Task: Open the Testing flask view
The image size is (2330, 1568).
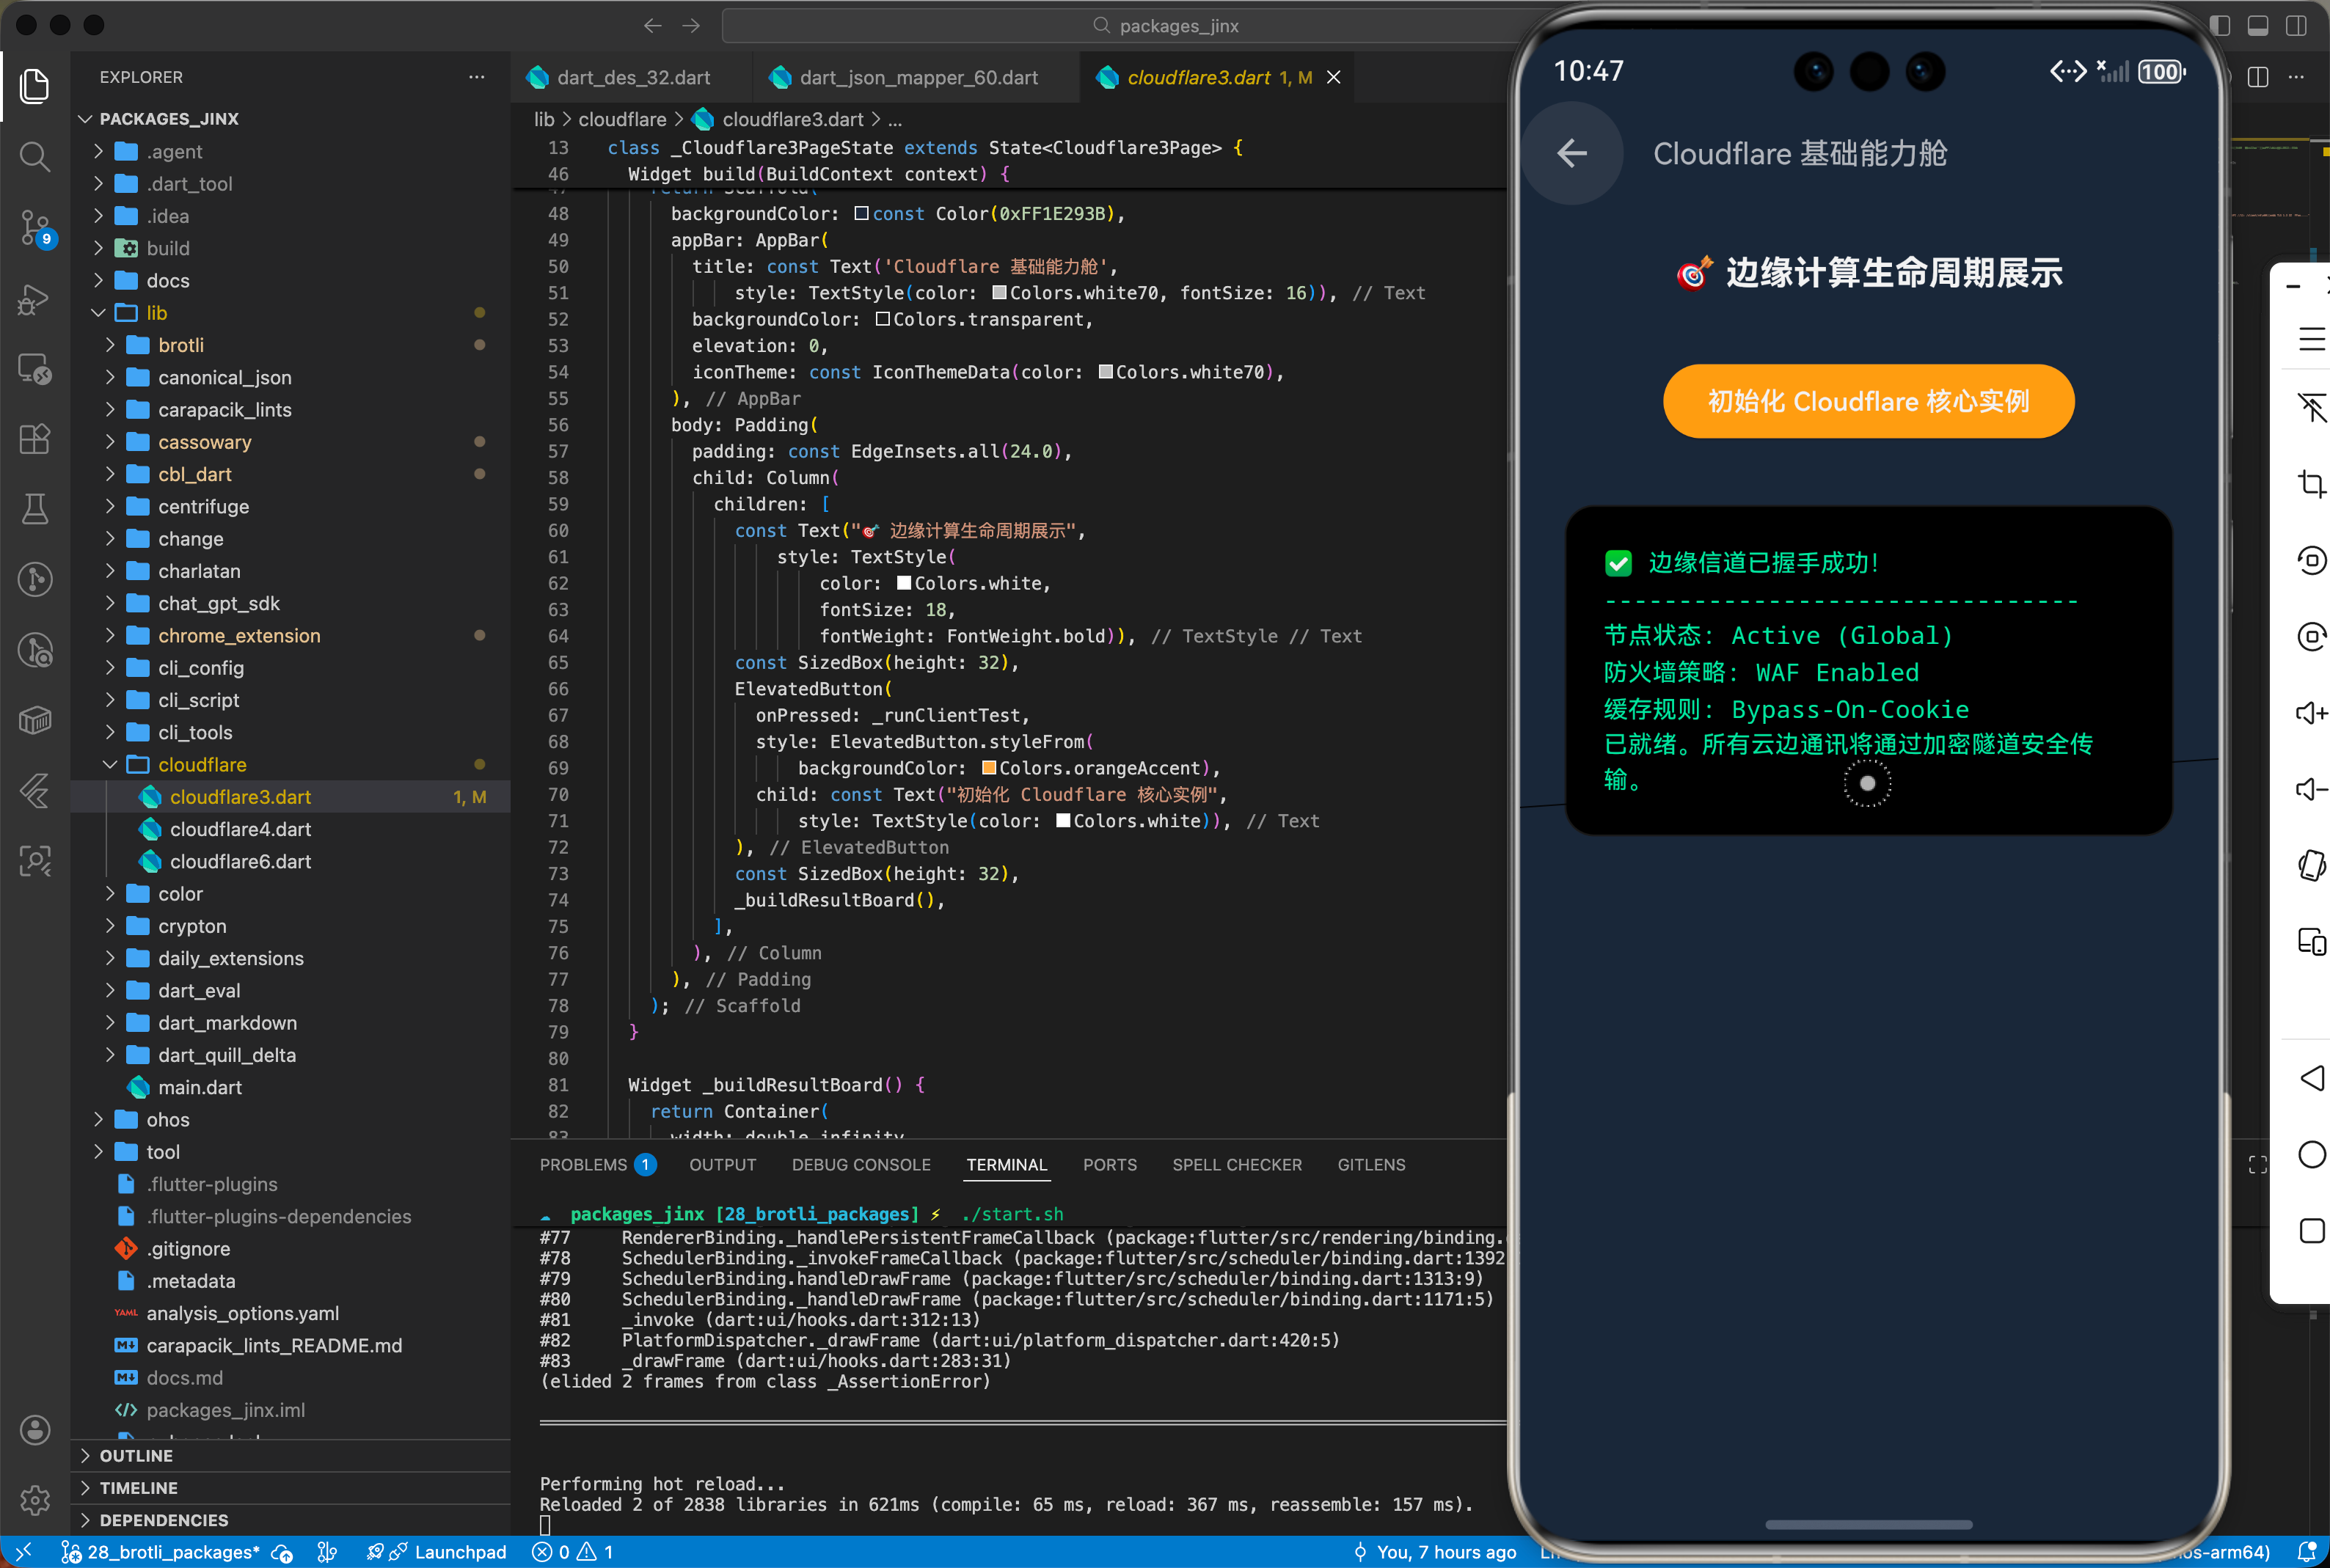Action: pyautogui.click(x=35, y=509)
